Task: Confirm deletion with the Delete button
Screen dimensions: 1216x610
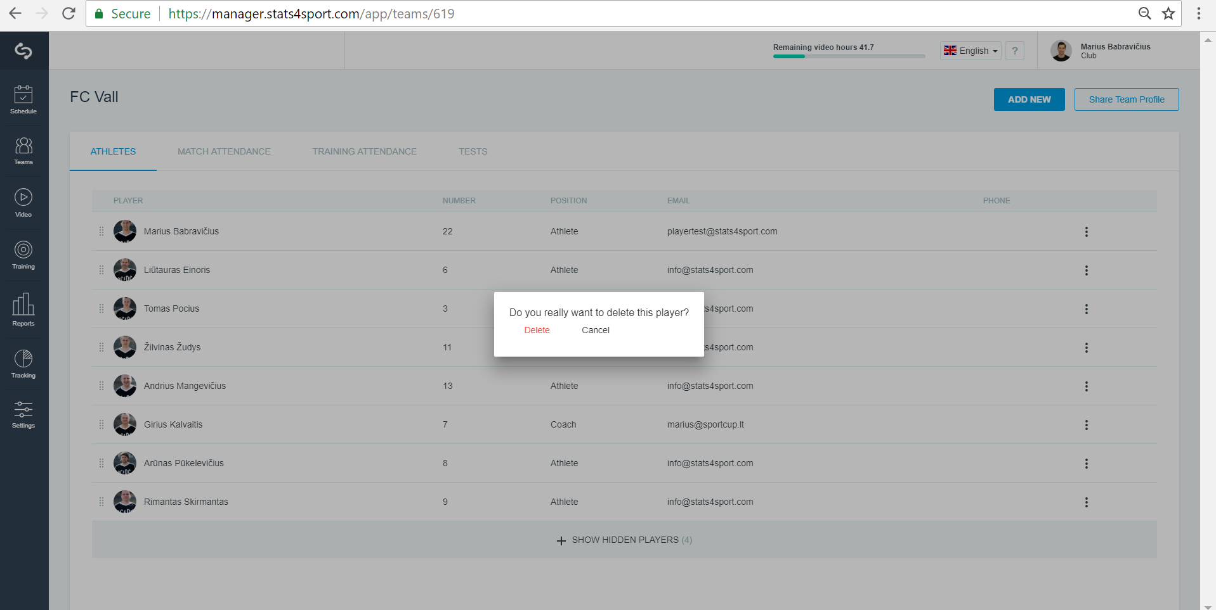Action: (x=537, y=330)
